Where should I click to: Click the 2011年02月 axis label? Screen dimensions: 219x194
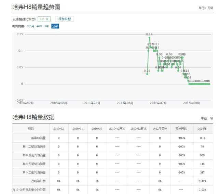(x=92, y=103)
